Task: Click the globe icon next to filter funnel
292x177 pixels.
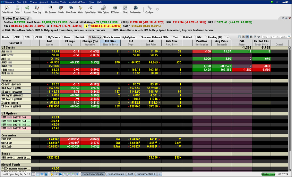Action: click(x=258, y=37)
